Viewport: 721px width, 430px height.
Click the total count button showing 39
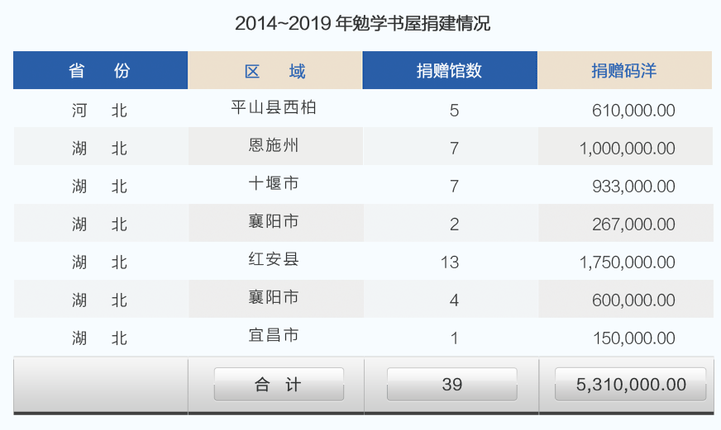coord(452,384)
